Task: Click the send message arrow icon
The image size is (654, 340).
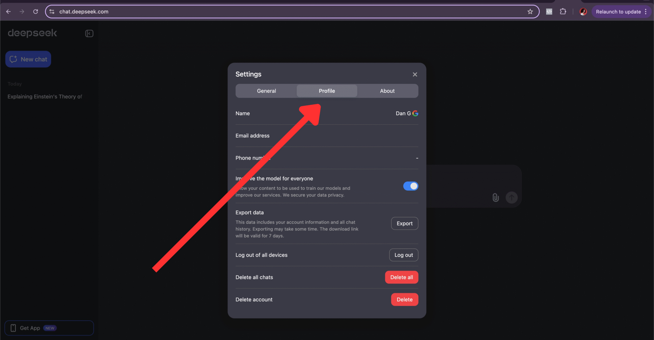Action: tap(511, 198)
